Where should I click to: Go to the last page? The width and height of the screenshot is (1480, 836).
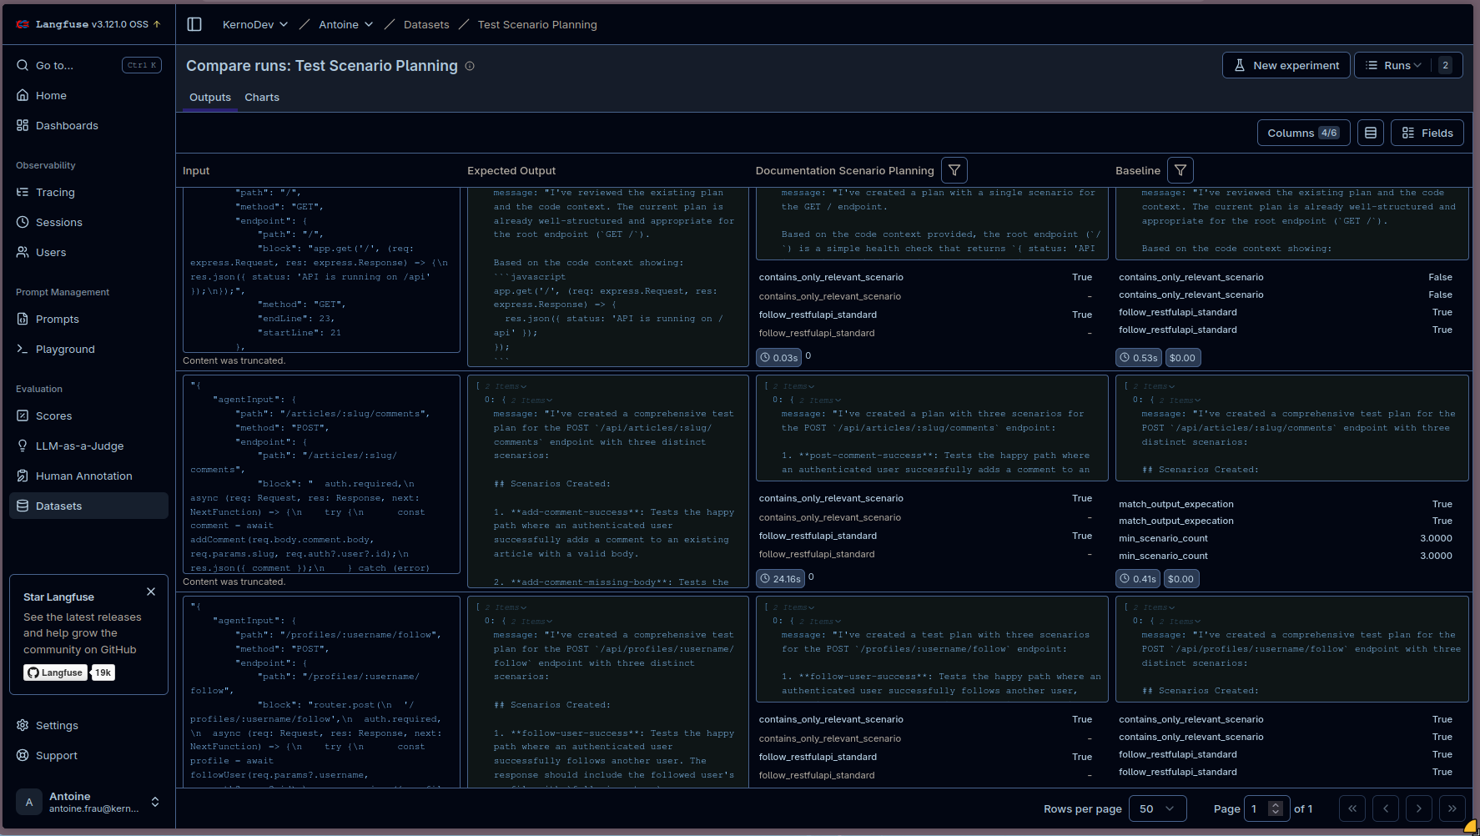1452,808
